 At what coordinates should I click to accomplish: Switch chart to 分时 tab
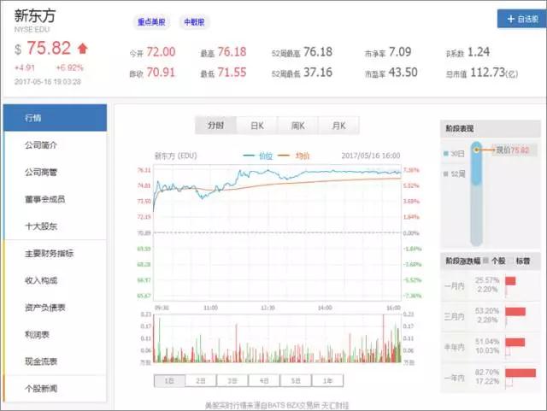click(x=215, y=126)
